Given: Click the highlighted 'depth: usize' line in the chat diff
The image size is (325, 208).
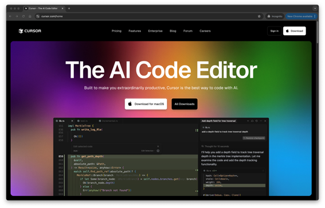Looking at the screenshot, I should point(234,186).
